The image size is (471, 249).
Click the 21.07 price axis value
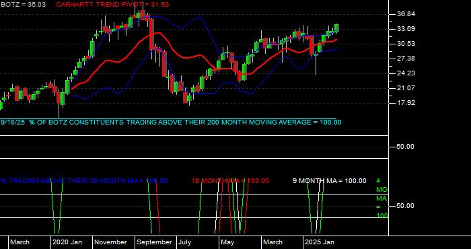(x=406, y=88)
